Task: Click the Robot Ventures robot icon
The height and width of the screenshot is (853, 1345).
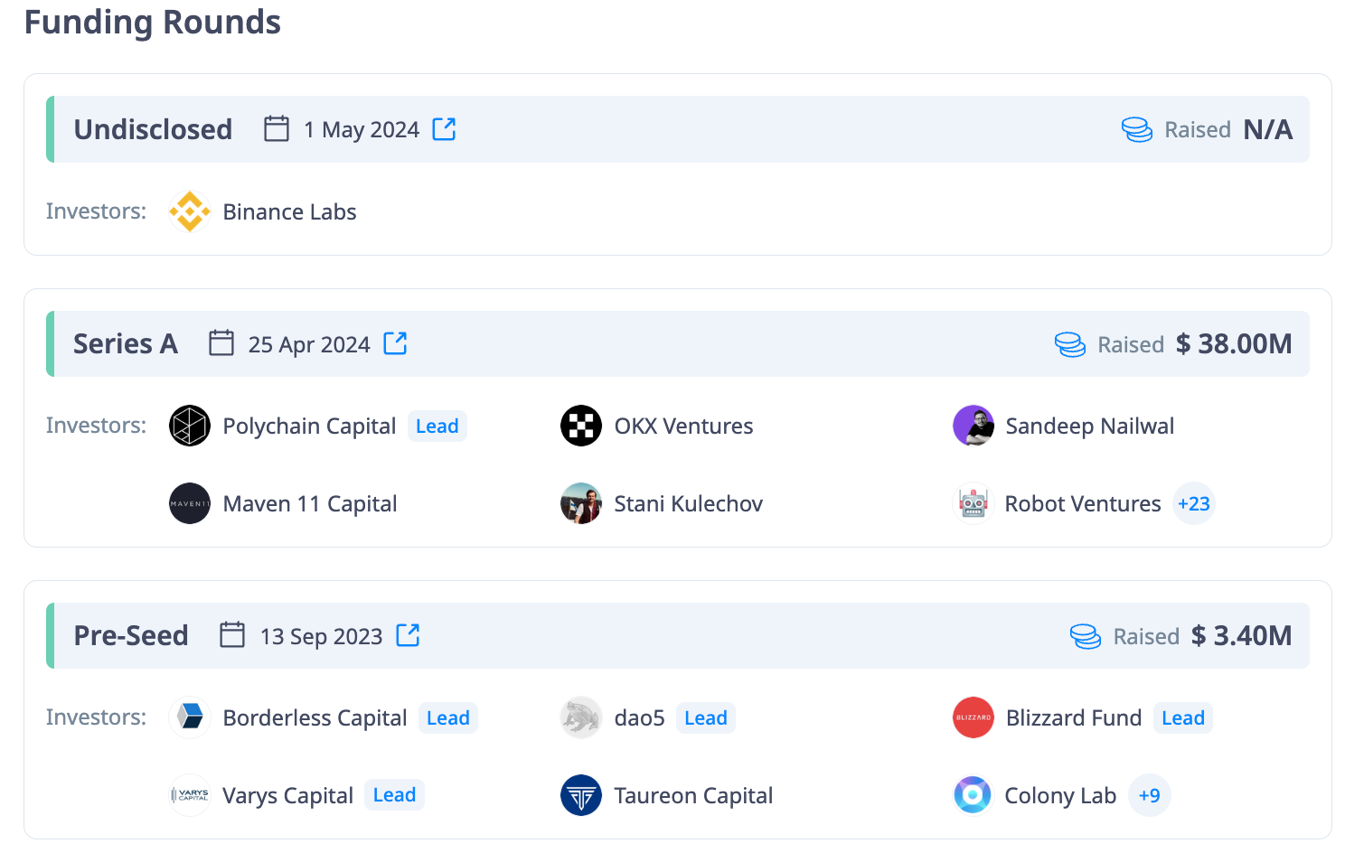Action: pos(973,503)
